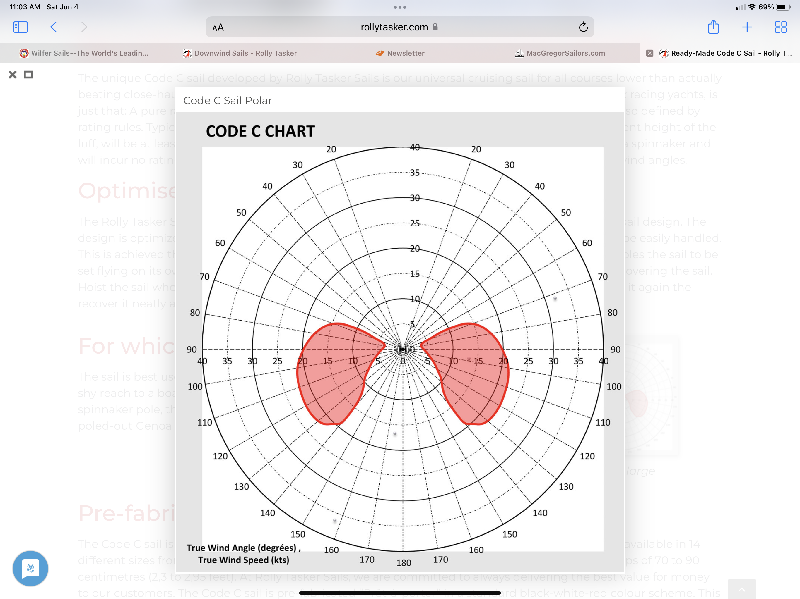Go back to the previous page
The height and width of the screenshot is (599, 800).
(54, 27)
